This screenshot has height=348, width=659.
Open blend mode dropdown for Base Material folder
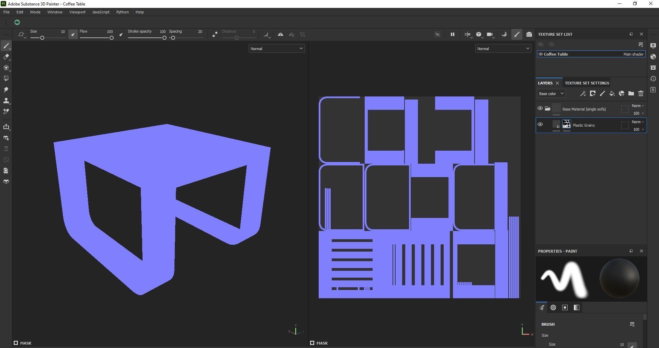[638, 106]
